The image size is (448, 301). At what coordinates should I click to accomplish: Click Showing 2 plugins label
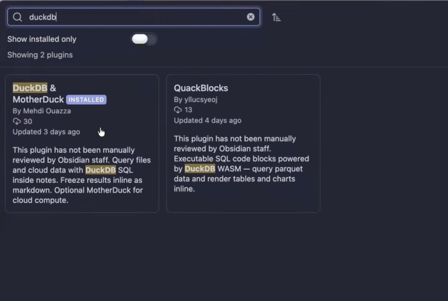pos(40,55)
